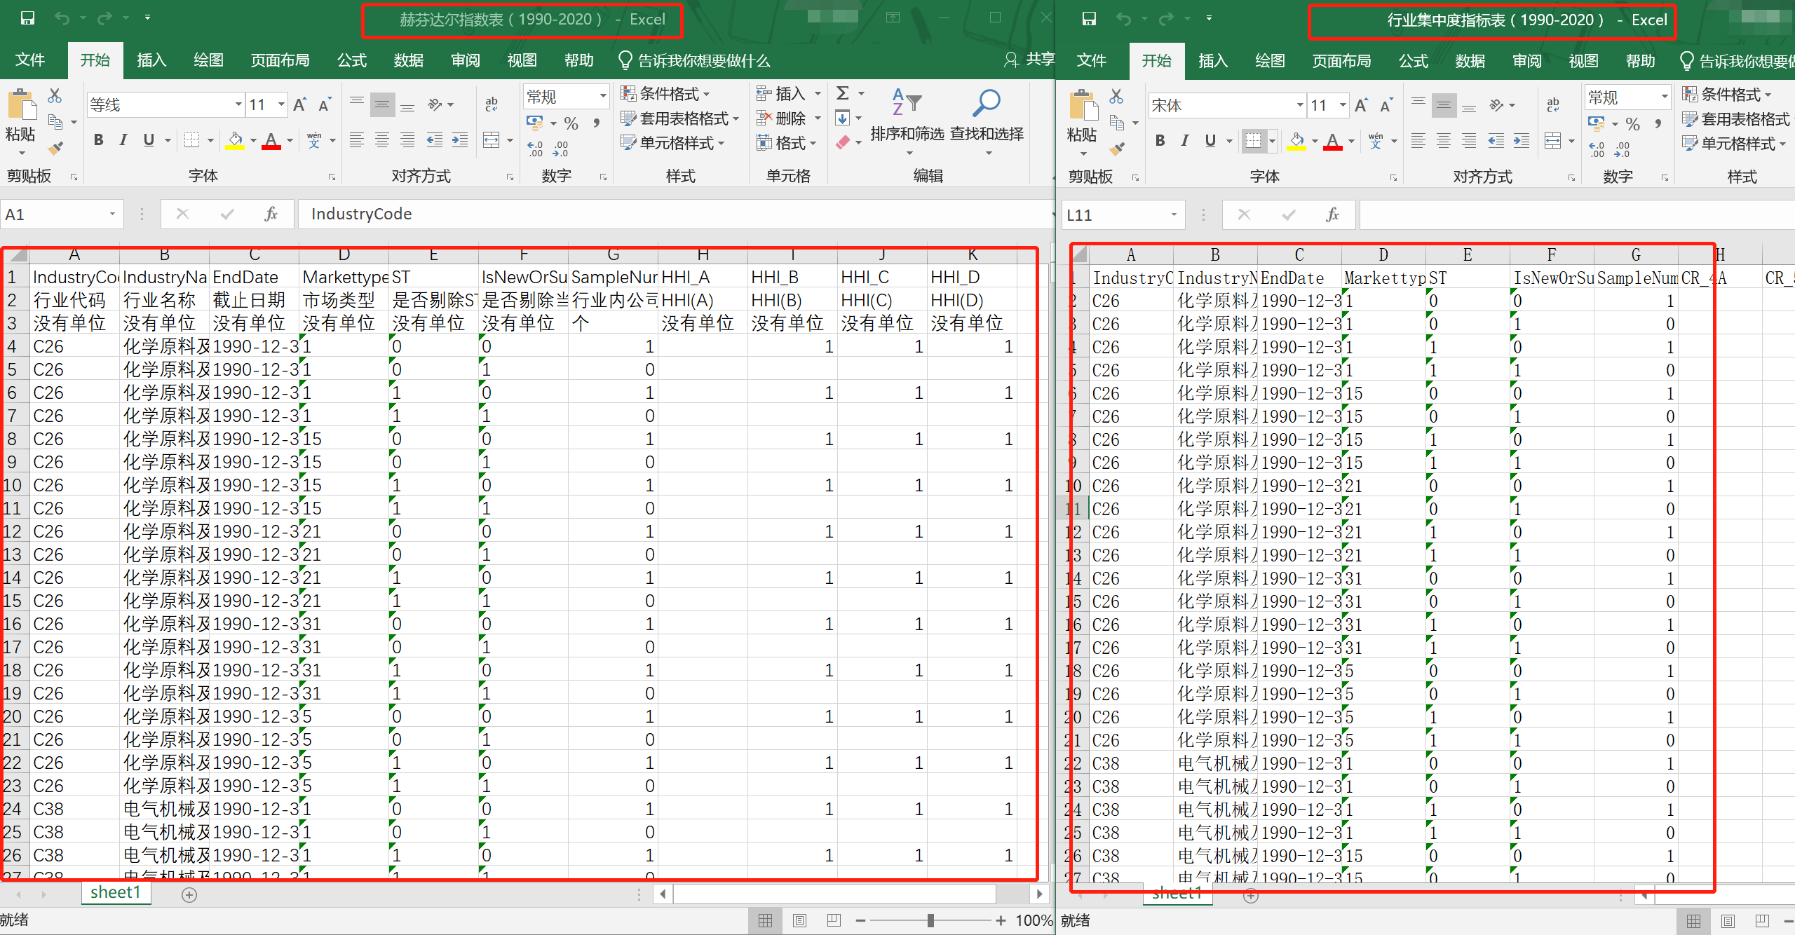This screenshot has width=1795, height=935.
Task: Click 格式 format button in left window
Action: (x=782, y=143)
